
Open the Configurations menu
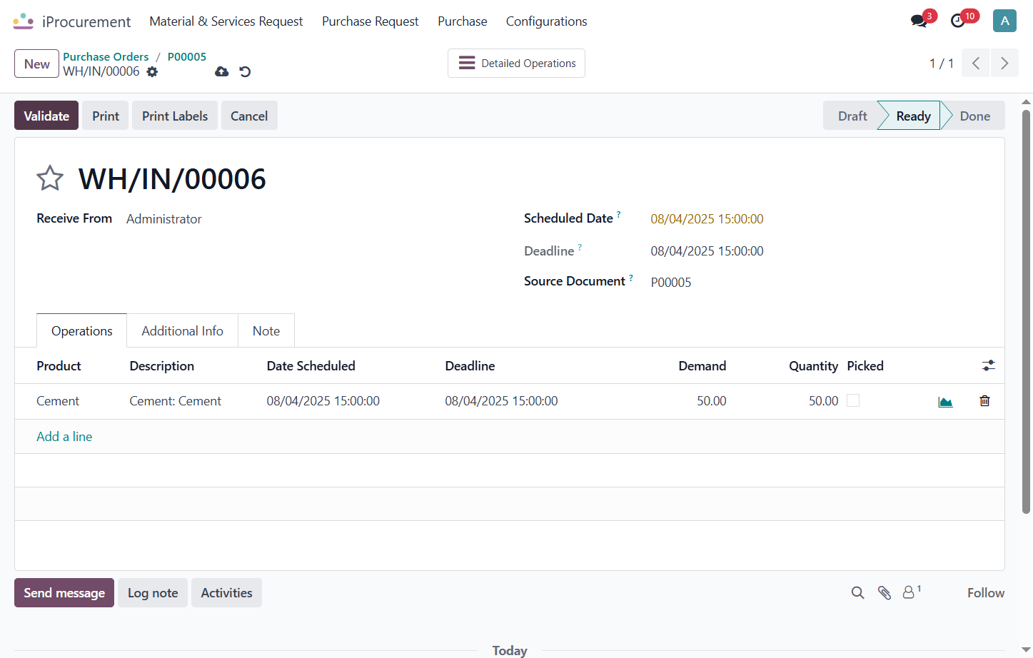point(547,21)
